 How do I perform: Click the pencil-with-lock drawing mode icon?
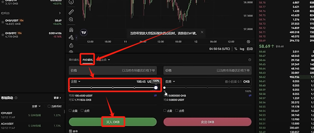point(71,37)
